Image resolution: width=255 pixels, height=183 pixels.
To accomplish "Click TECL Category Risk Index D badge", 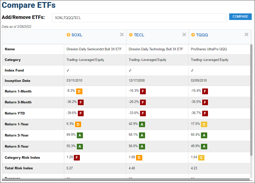I will click(139, 158).
